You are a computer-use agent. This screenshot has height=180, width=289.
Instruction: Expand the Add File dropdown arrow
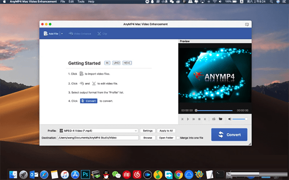pyautogui.click(x=62, y=34)
